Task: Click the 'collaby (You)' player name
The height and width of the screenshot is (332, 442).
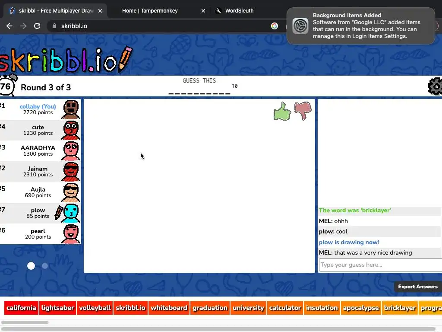Action: (x=38, y=106)
